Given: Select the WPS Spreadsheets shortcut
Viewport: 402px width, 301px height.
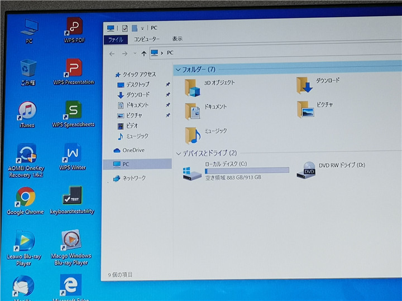Looking at the screenshot, I should point(73,114).
